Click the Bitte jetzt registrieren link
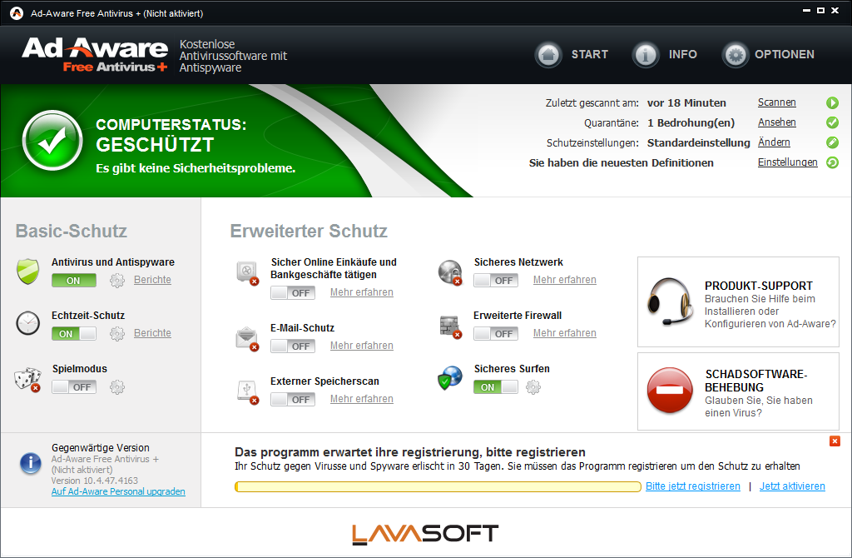The image size is (852, 558). 693,486
